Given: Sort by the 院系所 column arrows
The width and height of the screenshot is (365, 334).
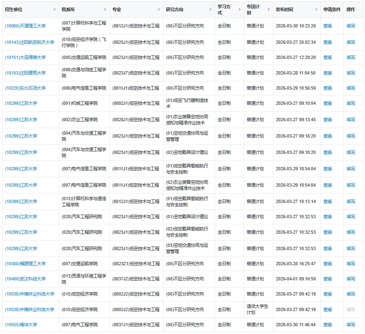Looking at the screenshot, I should (105, 9).
